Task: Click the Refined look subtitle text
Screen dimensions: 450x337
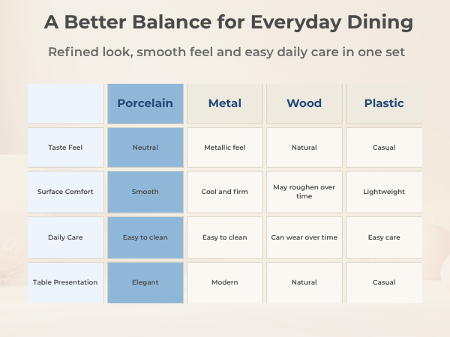Action: (226, 52)
